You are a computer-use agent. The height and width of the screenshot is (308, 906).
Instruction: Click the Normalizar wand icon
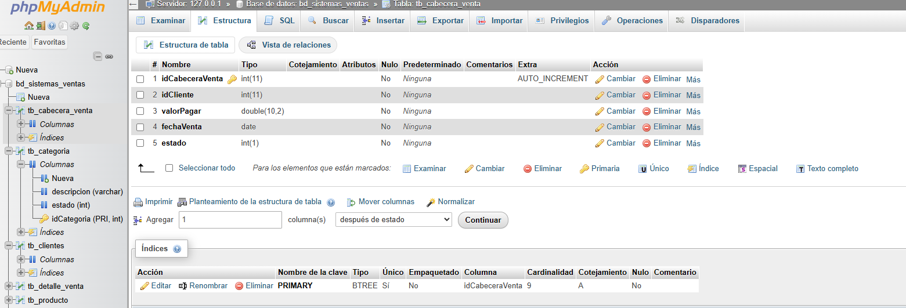431,202
